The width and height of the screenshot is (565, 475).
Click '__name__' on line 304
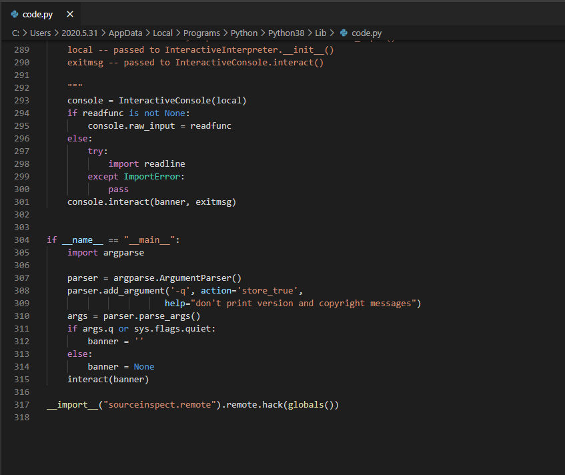[83, 240]
